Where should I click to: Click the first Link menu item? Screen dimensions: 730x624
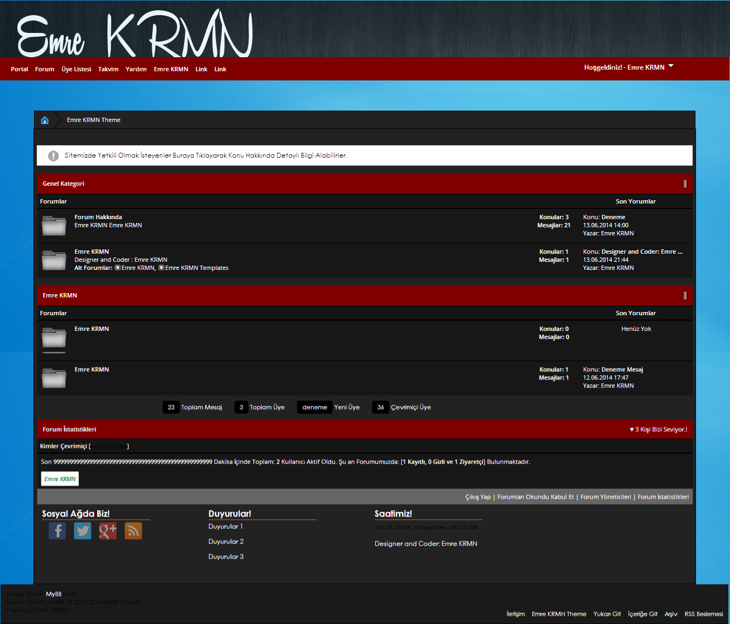click(201, 69)
